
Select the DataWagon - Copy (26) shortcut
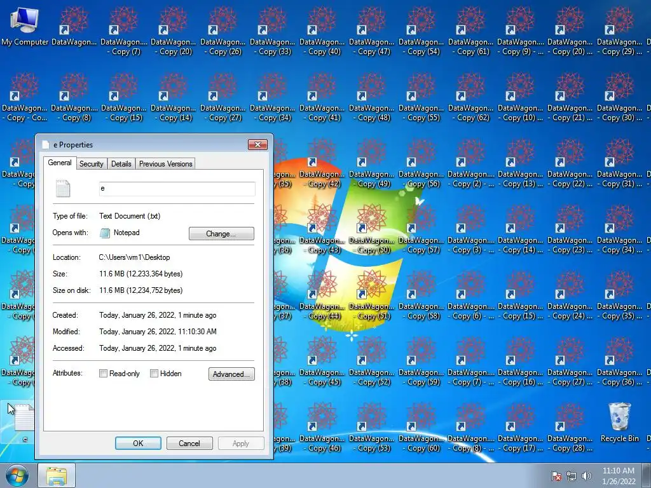tap(223, 31)
